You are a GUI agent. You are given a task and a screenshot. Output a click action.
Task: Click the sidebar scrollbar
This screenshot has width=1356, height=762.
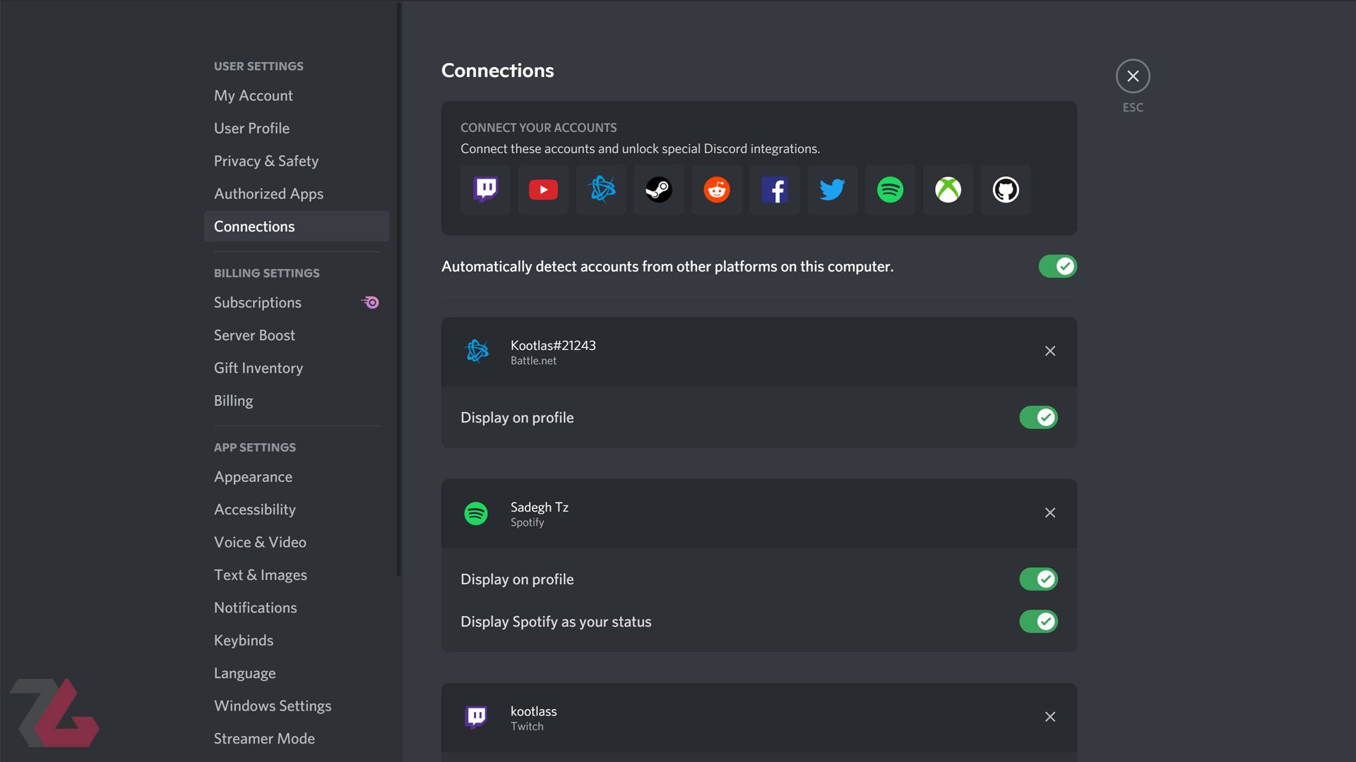tap(399, 289)
